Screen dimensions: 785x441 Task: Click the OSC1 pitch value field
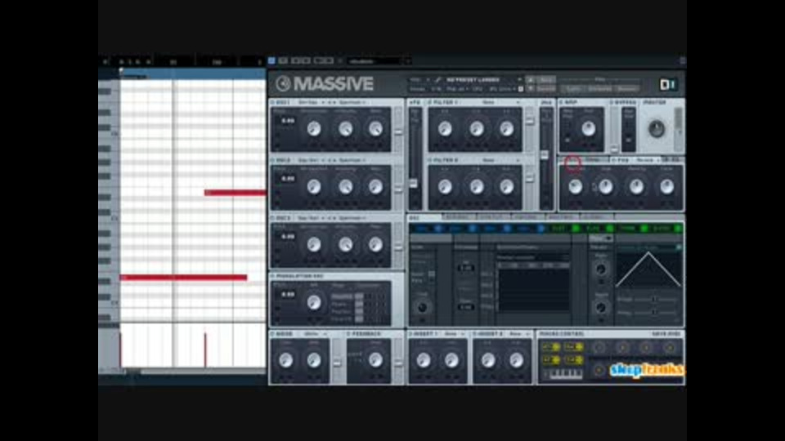(x=288, y=121)
